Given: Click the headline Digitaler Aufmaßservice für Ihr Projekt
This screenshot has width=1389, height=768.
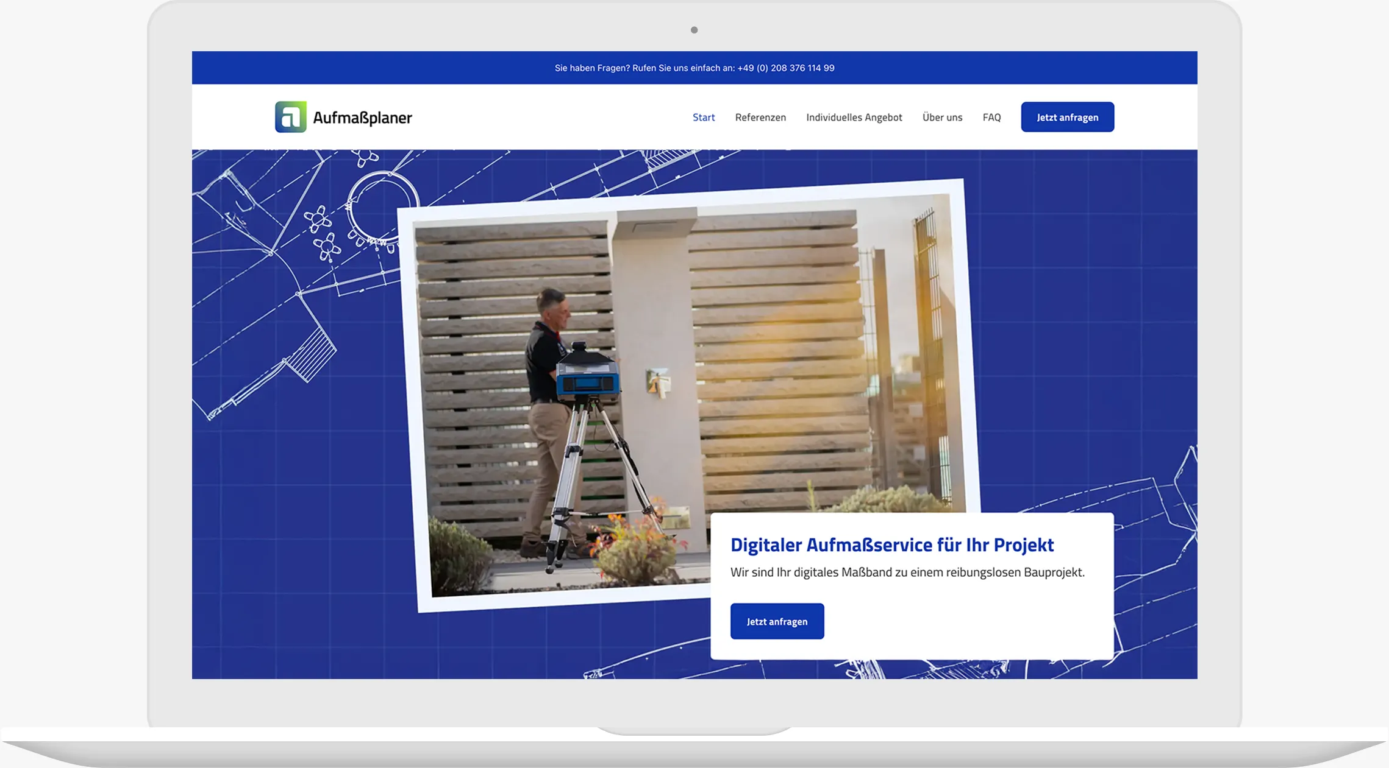Looking at the screenshot, I should tap(892, 544).
